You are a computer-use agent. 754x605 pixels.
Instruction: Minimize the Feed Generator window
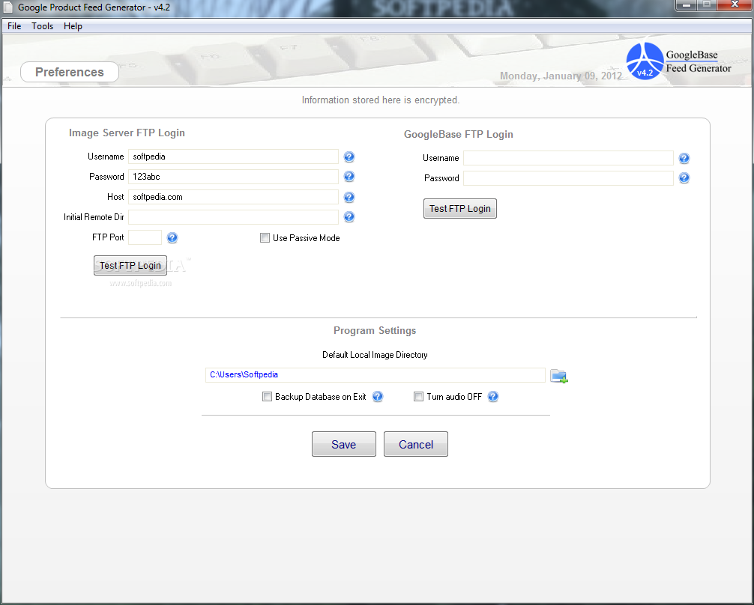pos(687,5)
